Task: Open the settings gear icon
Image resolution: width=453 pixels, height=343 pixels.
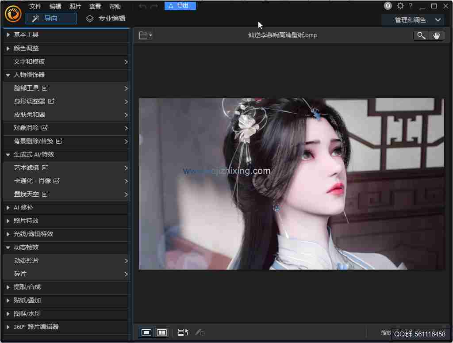Action: 400,6
